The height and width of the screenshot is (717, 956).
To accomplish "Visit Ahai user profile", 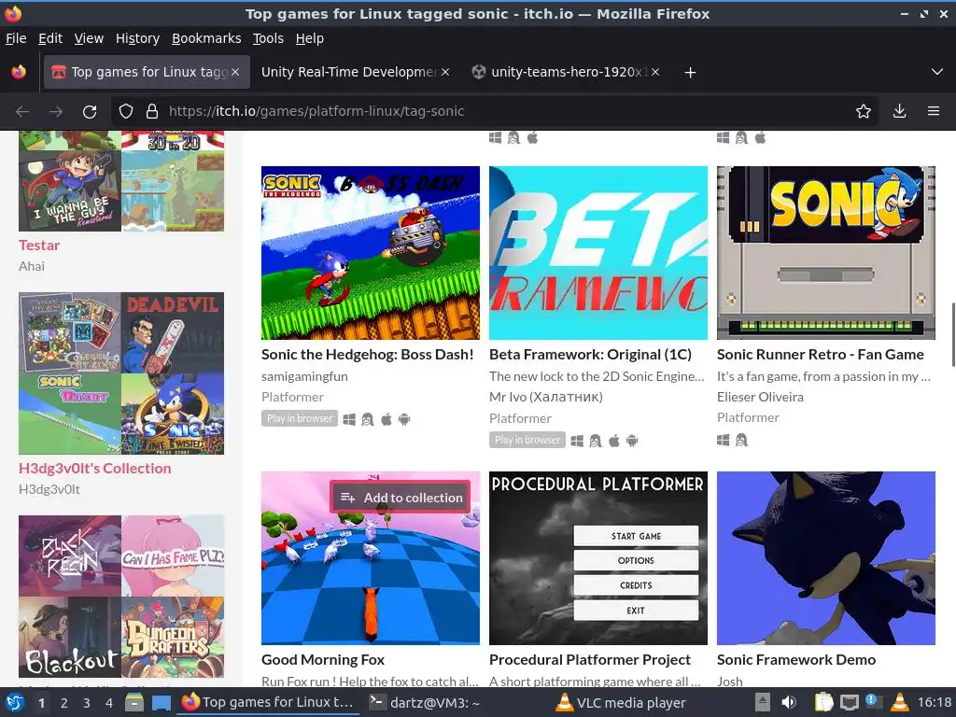I will tap(31, 266).
